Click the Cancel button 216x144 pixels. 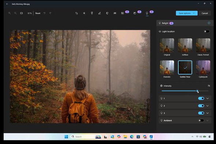[205, 13]
